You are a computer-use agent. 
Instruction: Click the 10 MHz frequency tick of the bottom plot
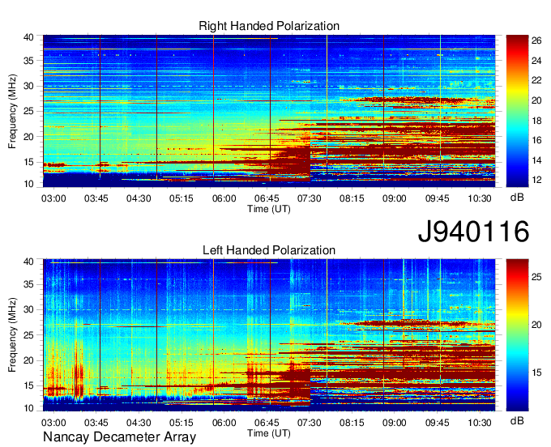tap(28, 408)
